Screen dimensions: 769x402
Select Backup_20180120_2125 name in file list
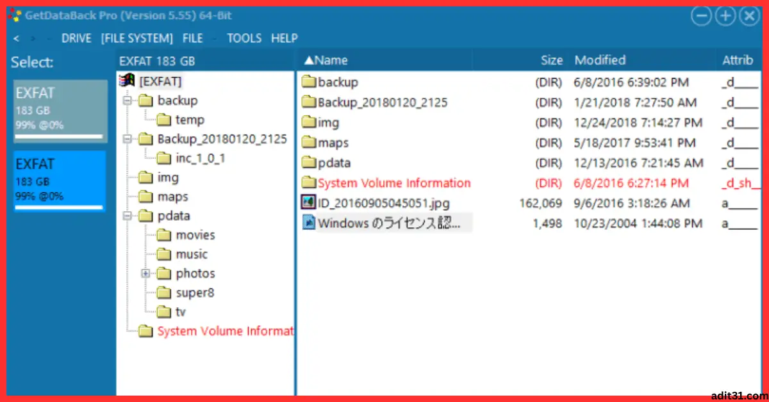(383, 102)
